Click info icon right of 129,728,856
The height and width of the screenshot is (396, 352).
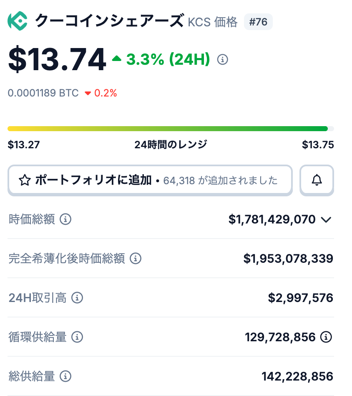coord(326,337)
